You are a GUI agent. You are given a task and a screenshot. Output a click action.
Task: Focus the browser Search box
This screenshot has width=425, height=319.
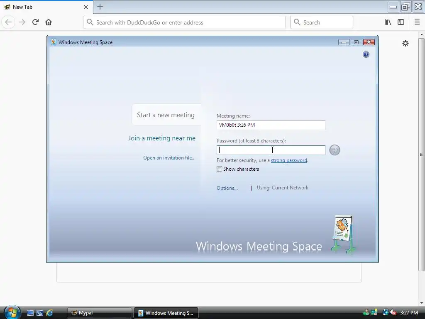tap(322, 22)
